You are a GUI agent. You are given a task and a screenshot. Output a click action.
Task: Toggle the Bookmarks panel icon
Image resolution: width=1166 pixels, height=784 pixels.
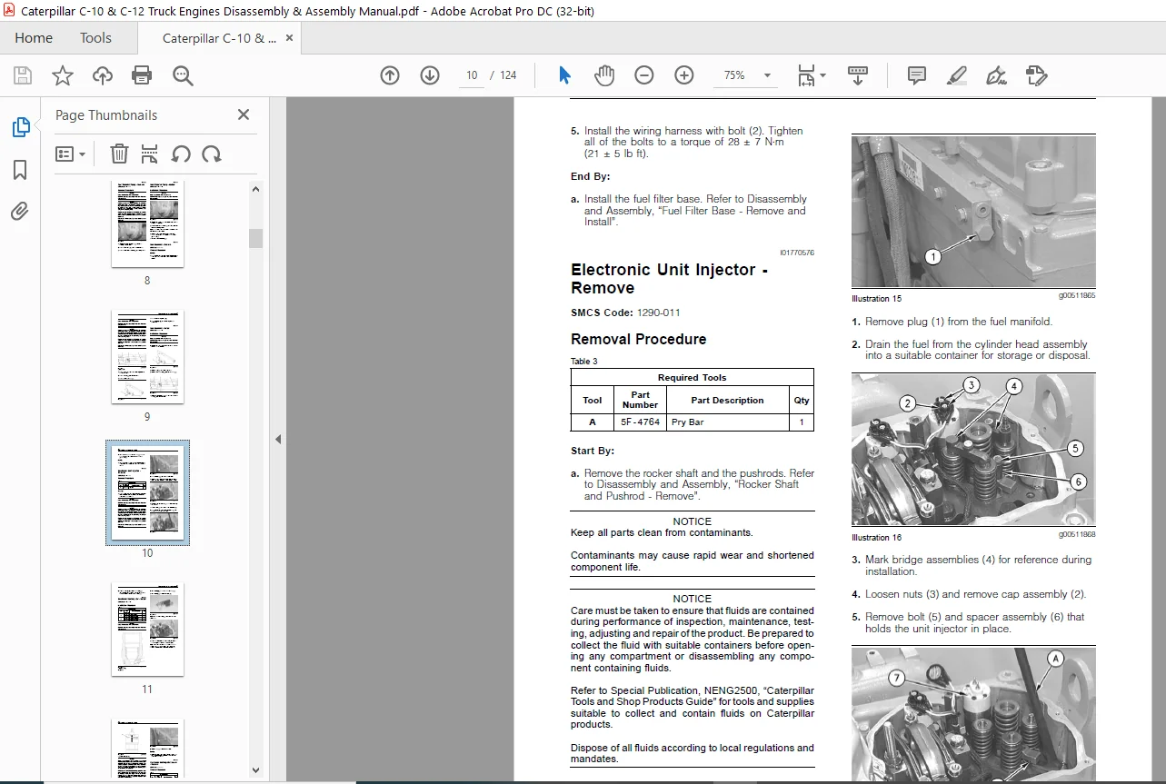tap(20, 170)
